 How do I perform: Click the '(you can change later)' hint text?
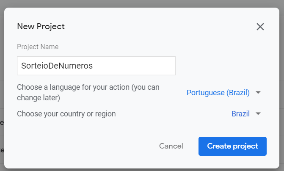point(88,92)
